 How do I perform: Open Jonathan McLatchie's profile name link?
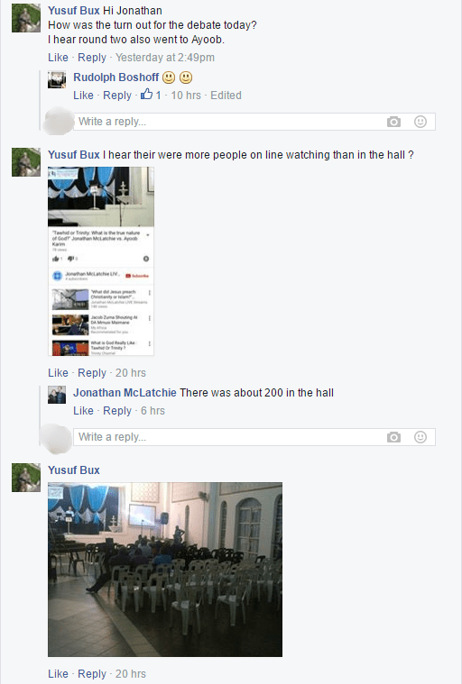pos(125,393)
